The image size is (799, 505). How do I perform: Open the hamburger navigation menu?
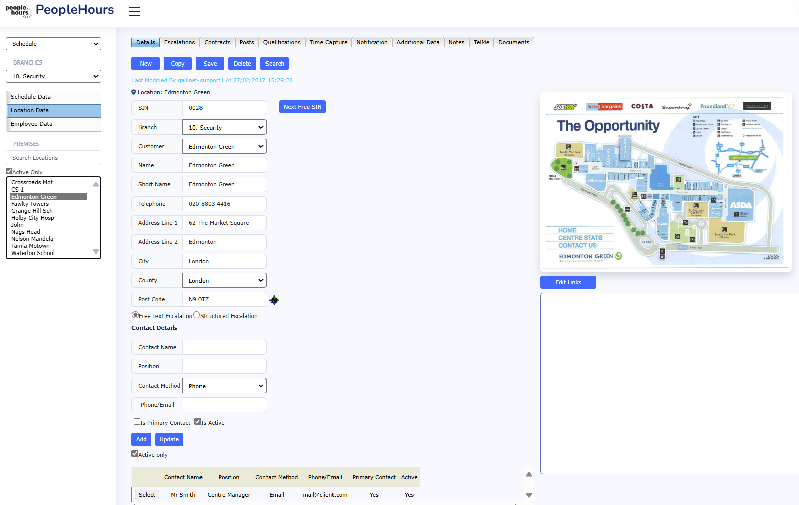point(134,12)
